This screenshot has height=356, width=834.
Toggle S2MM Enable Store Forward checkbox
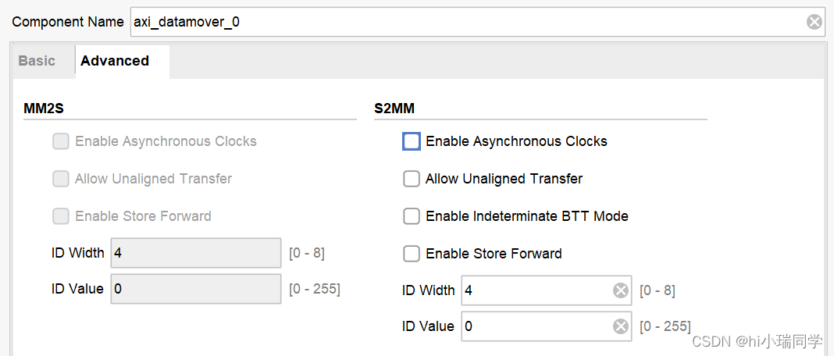(412, 254)
